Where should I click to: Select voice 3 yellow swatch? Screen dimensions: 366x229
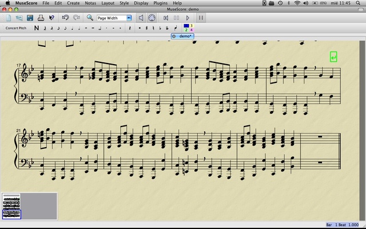click(192, 26)
